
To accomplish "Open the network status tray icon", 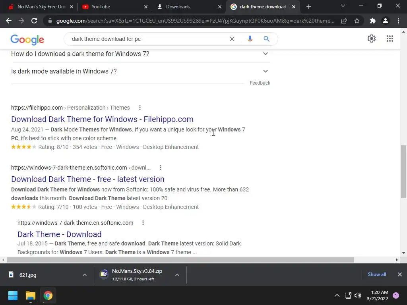I will point(348,295).
